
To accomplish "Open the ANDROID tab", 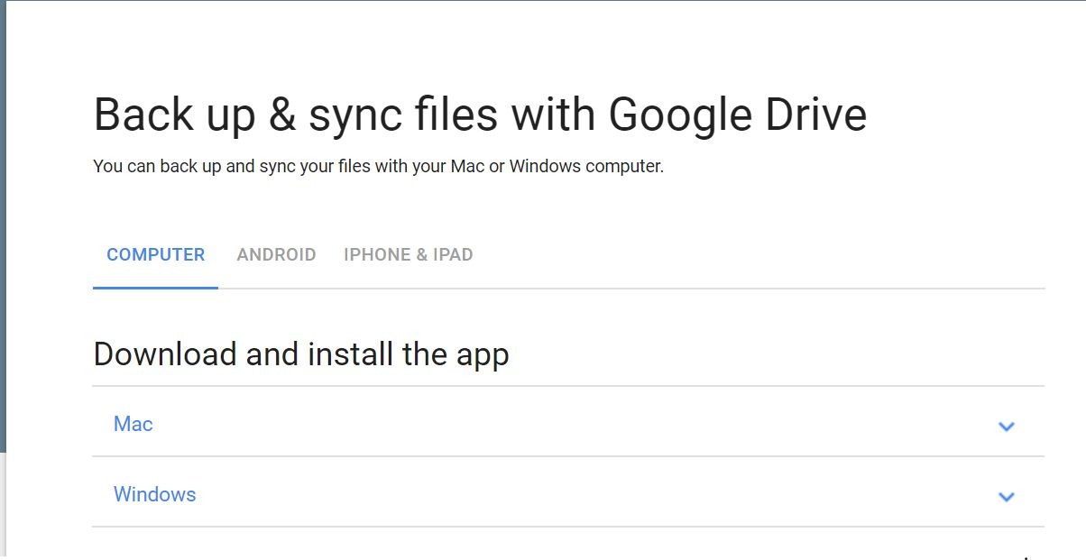I will (x=276, y=255).
